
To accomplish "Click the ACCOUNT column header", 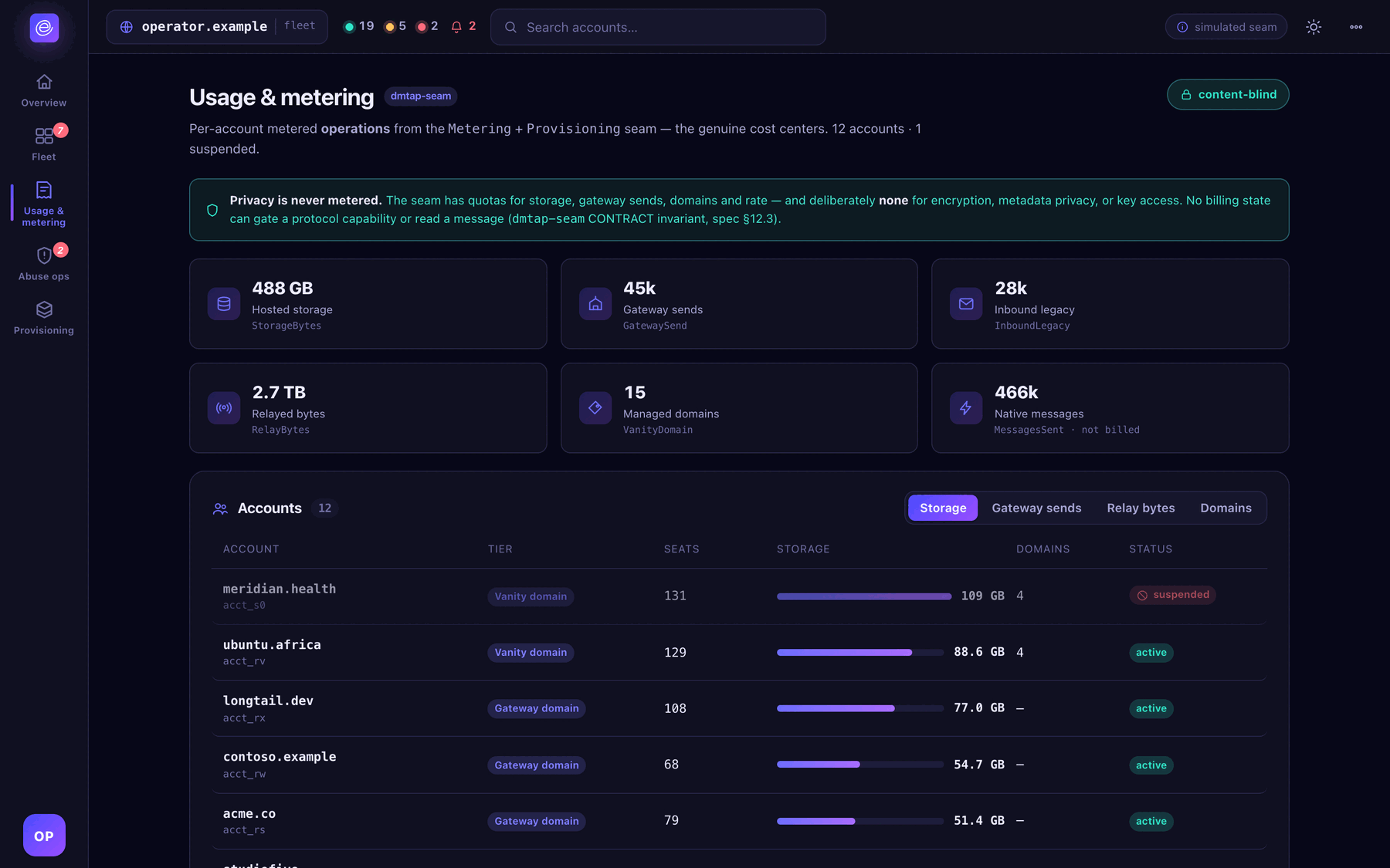I will [x=251, y=549].
